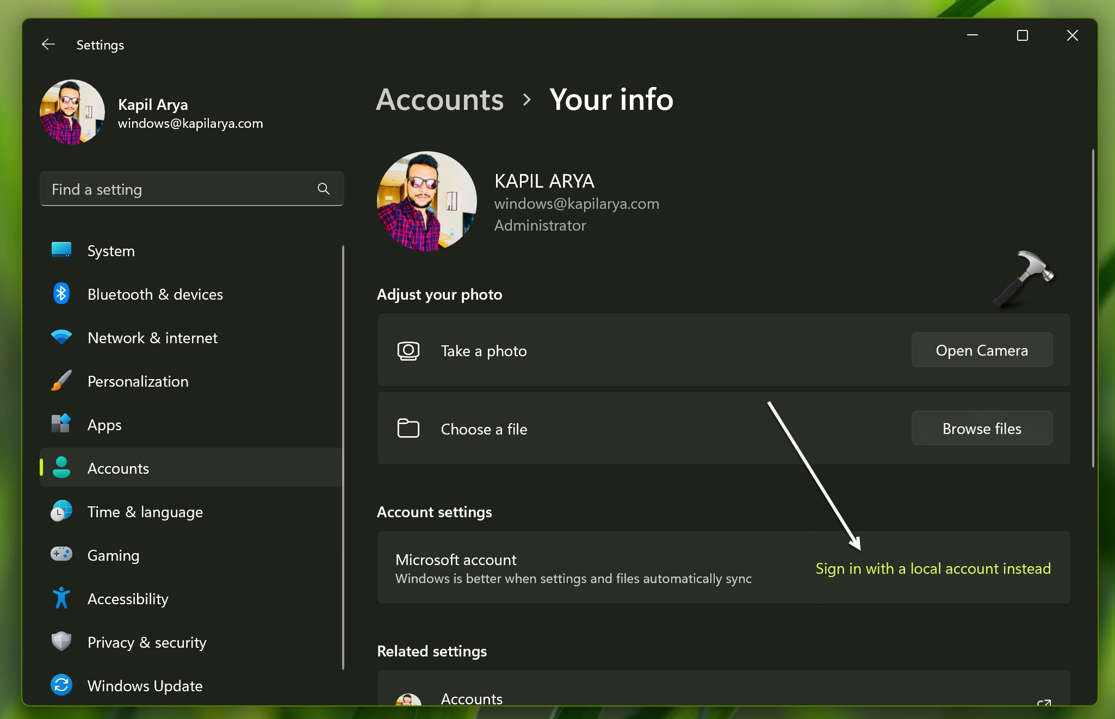Select Accounts in the sidebar
1115x719 pixels.
(x=118, y=468)
